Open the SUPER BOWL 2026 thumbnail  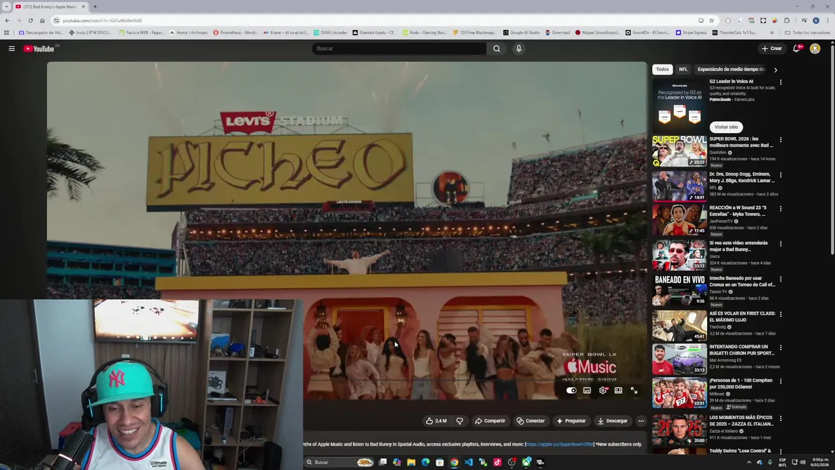679,151
